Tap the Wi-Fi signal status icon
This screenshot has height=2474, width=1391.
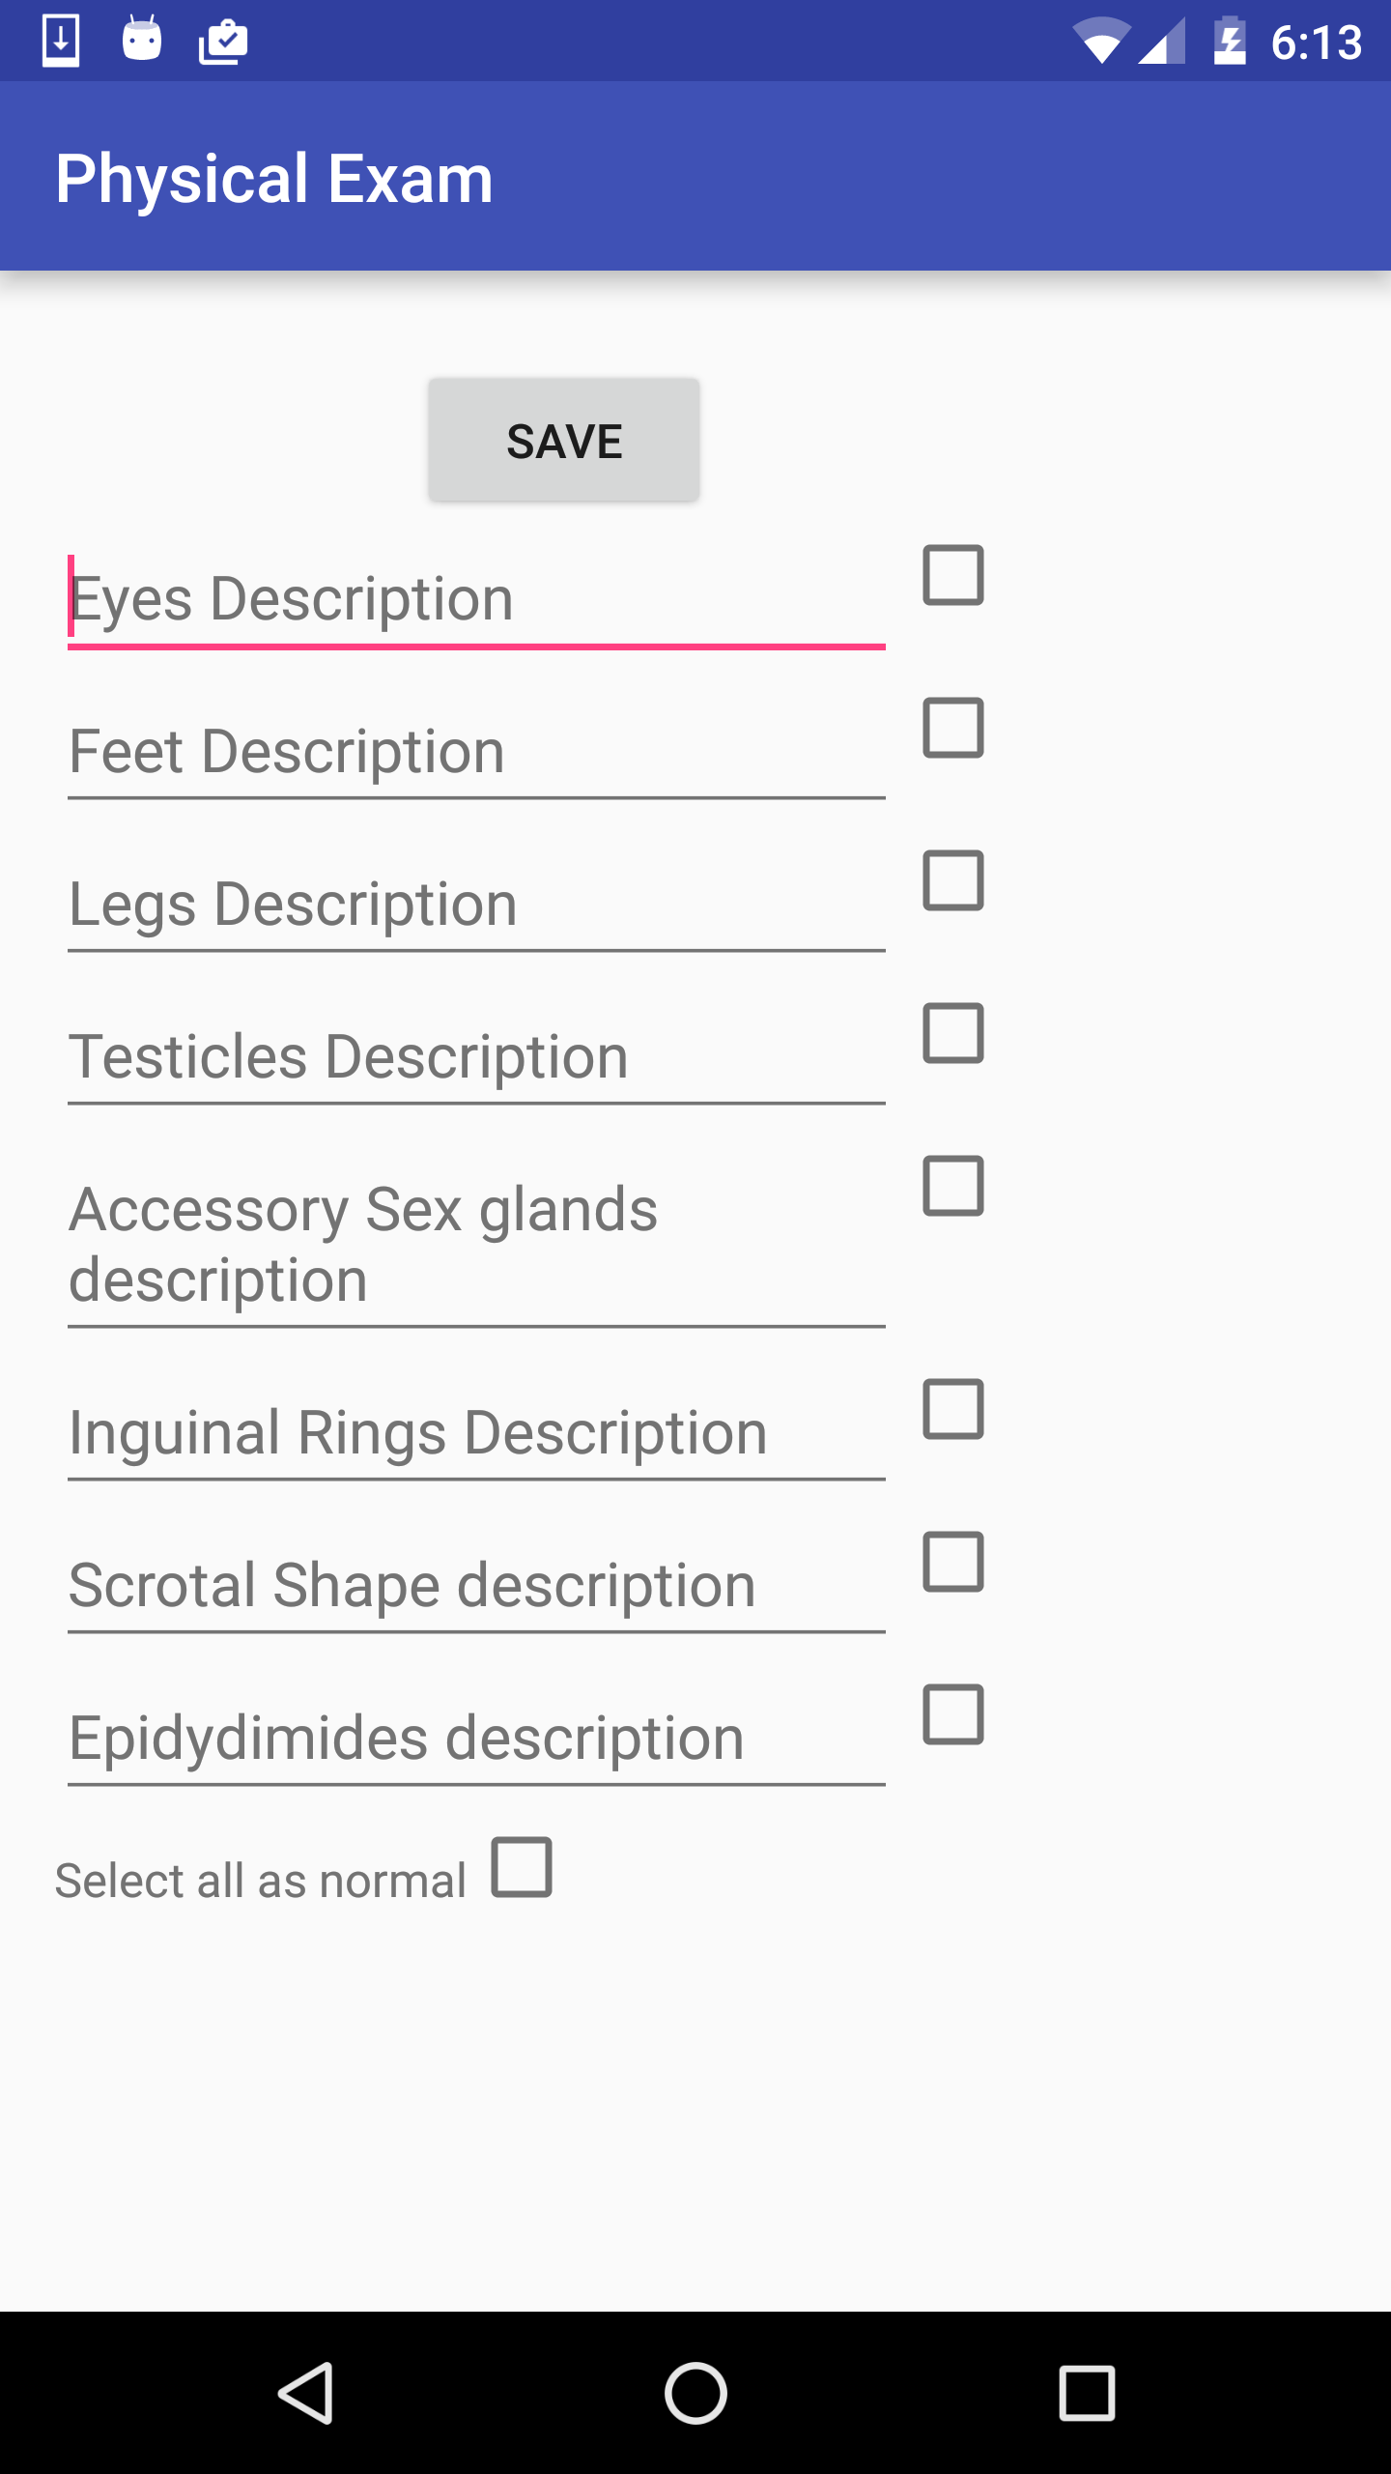(x=1100, y=43)
